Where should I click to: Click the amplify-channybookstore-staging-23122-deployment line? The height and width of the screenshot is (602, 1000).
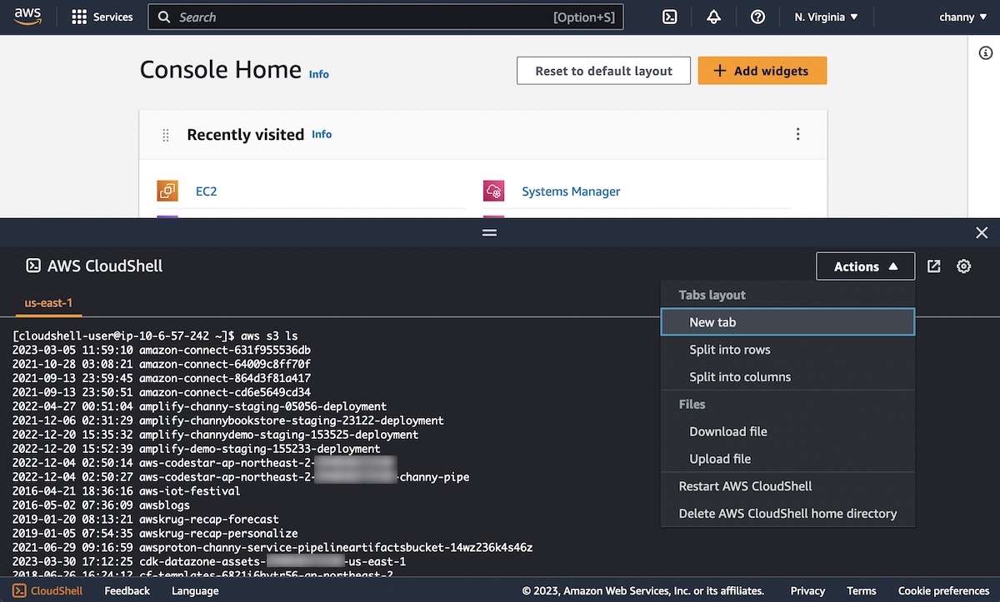227,420
